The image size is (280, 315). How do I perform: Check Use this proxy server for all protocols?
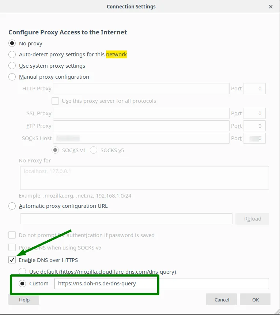55,101
